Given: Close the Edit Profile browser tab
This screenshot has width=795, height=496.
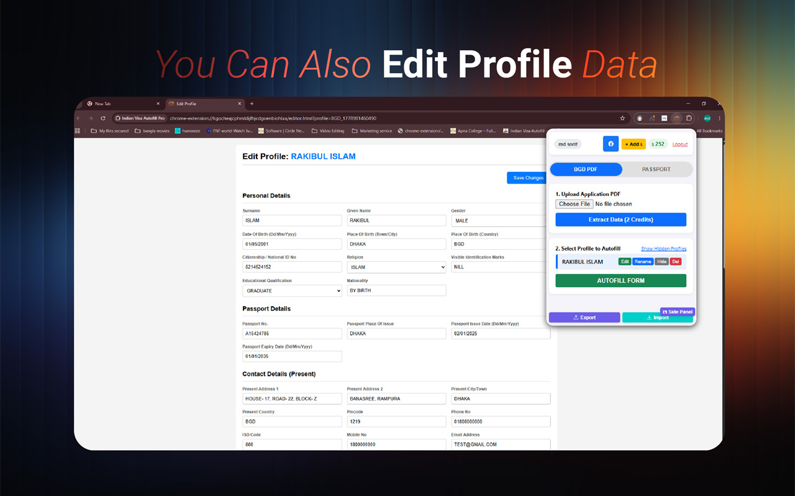Looking at the screenshot, I should 239,104.
